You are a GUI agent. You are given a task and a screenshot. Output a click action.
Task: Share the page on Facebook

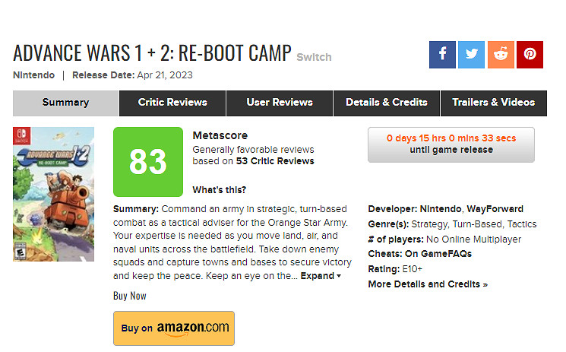442,55
